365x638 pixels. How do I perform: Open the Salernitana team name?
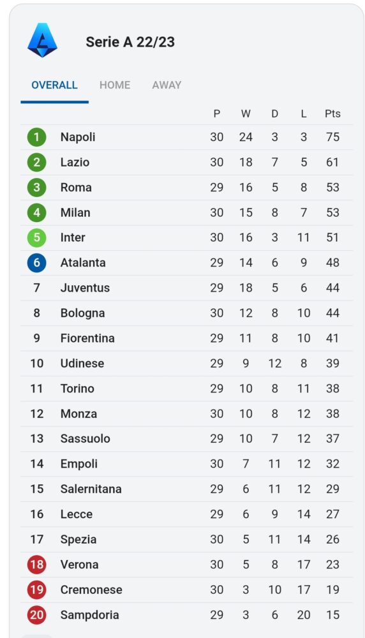[x=91, y=489]
